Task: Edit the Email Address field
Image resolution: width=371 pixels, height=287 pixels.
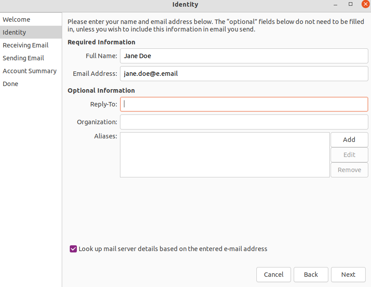Action: coord(243,73)
